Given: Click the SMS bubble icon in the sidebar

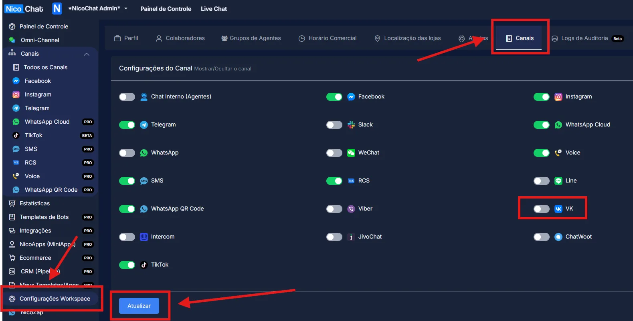Looking at the screenshot, I should coord(16,149).
